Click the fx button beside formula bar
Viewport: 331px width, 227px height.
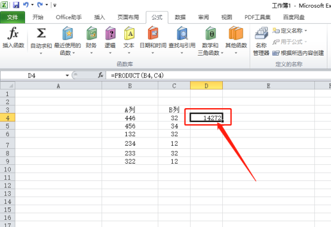click(101, 75)
